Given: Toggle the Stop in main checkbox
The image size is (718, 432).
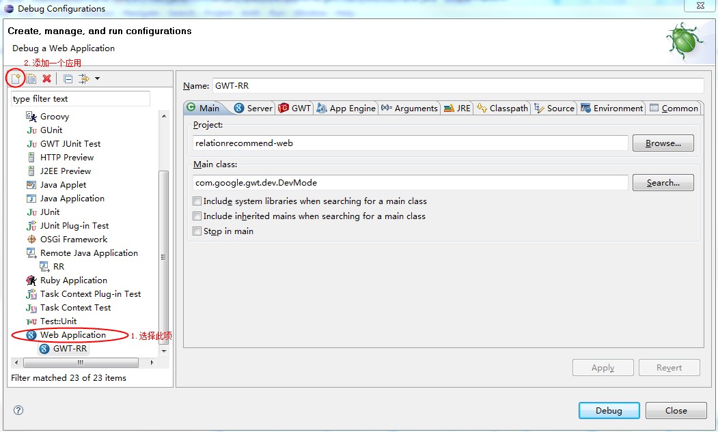Looking at the screenshot, I should [x=197, y=231].
